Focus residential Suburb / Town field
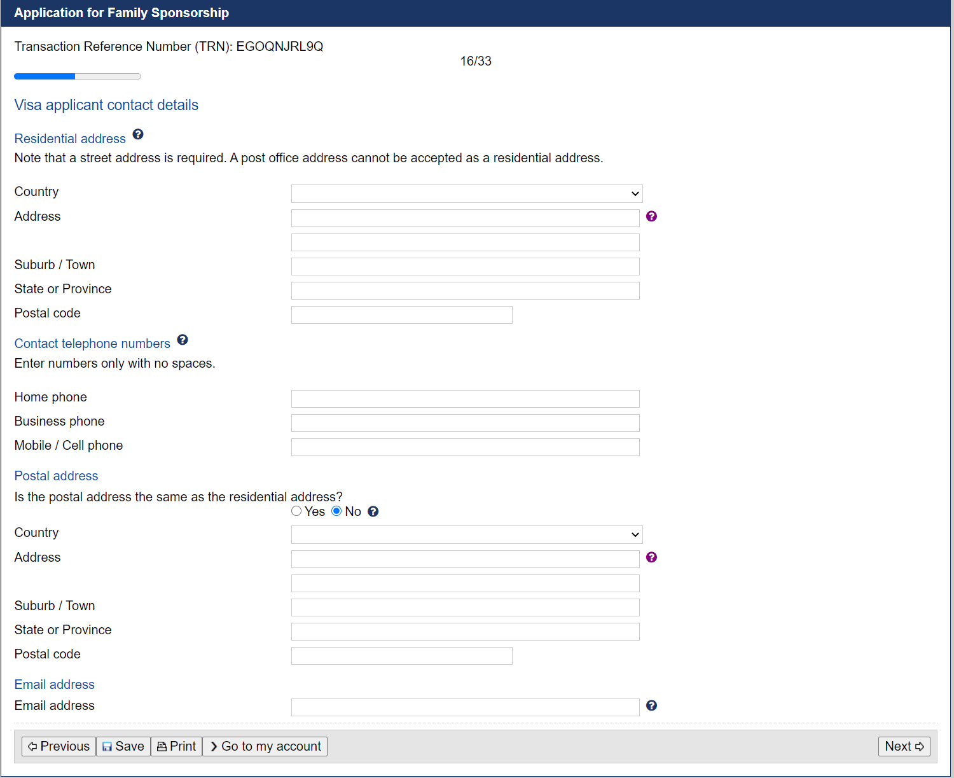Screen dimensions: 954x778 point(466,267)
